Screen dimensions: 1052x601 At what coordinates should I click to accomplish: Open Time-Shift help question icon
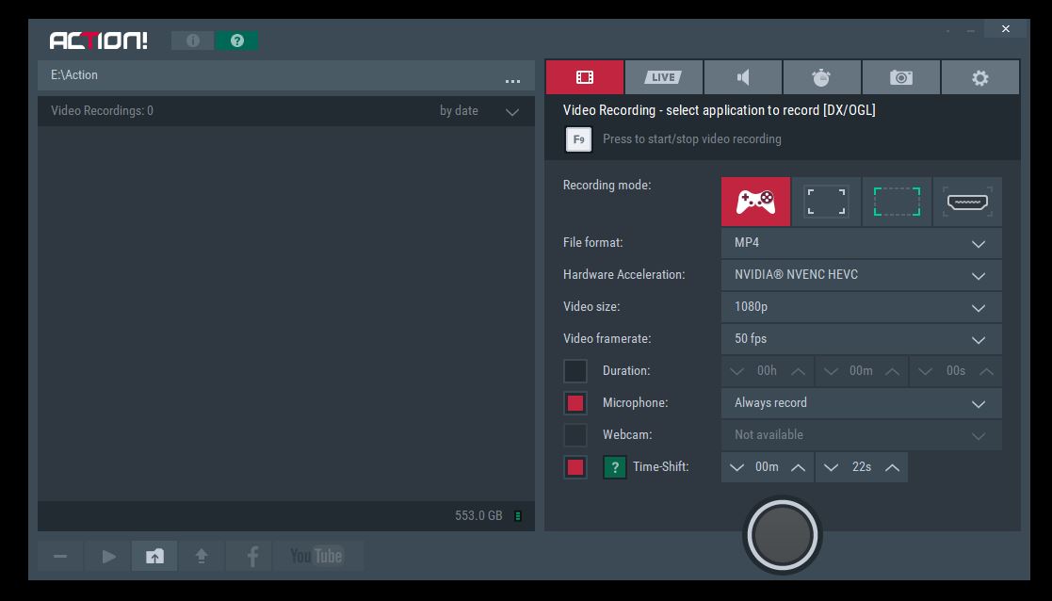pos(615,467)
